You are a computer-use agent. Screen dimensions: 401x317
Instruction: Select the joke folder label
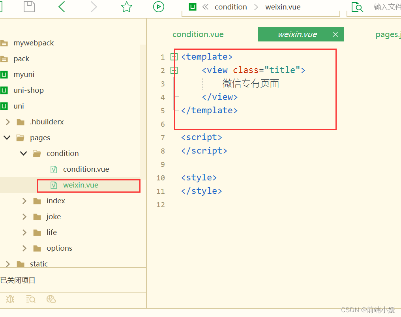pos(53,217)
